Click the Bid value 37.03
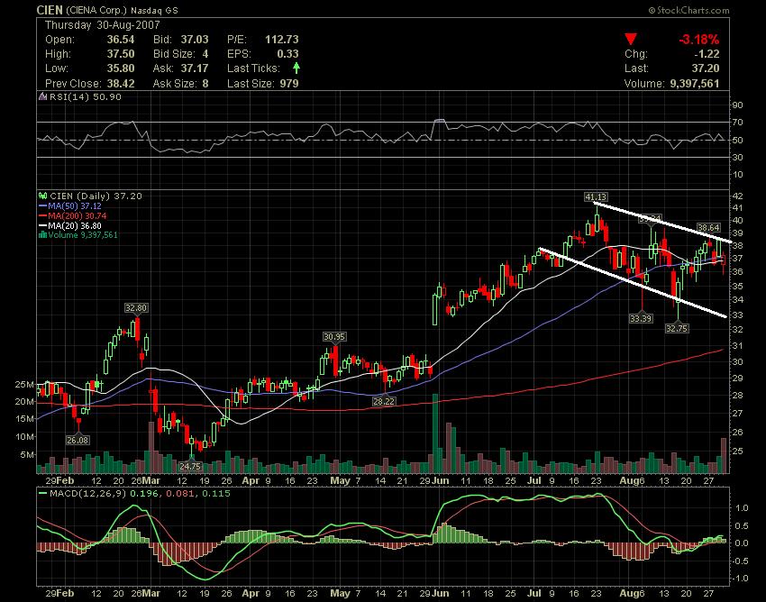 tap(195, 39)
